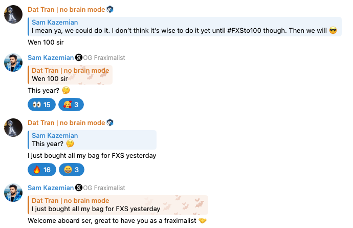The width and height of the screenshot is (353, 228).
Task: Click Dat Tran's avatar beside "I just bought all my bag"
Action: [x=13, y=128]
